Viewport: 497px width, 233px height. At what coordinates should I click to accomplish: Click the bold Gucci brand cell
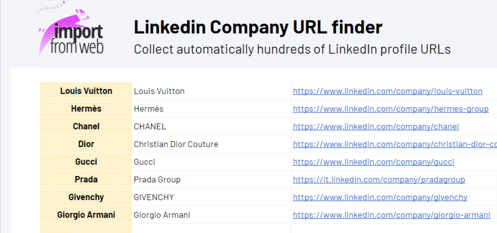click(86, 162)
